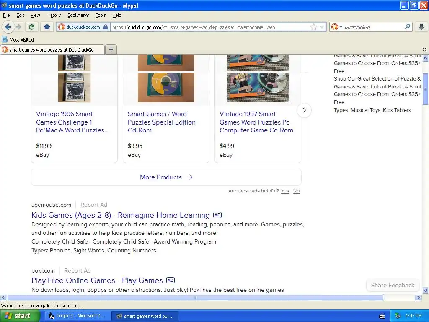
Task: Answer No to ads helpful question
Action: pyautogui.click(x=296, y=191)
